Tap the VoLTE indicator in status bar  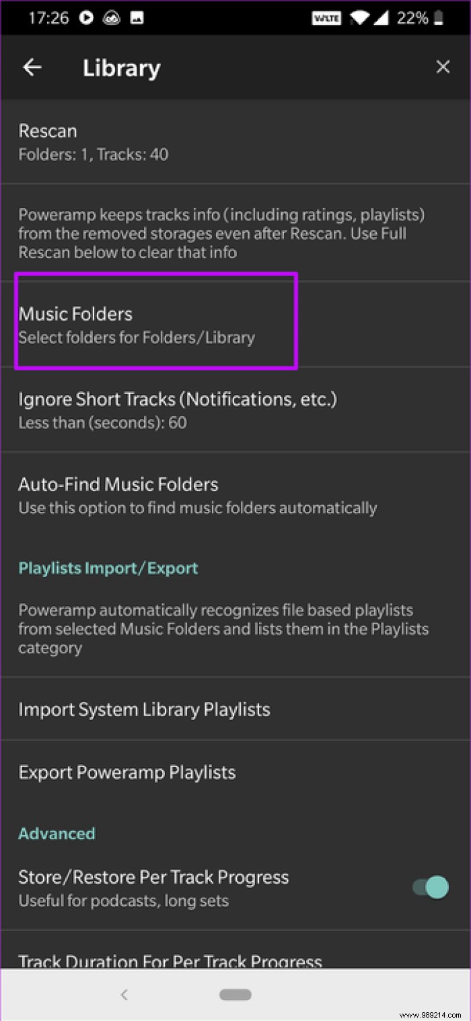point(326,18)
